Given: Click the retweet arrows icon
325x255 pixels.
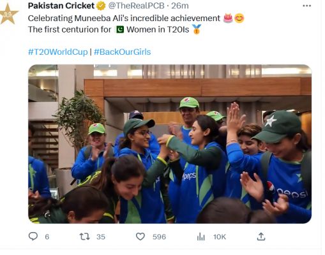Looking at the screenshot, I should [x=84, y=237].
